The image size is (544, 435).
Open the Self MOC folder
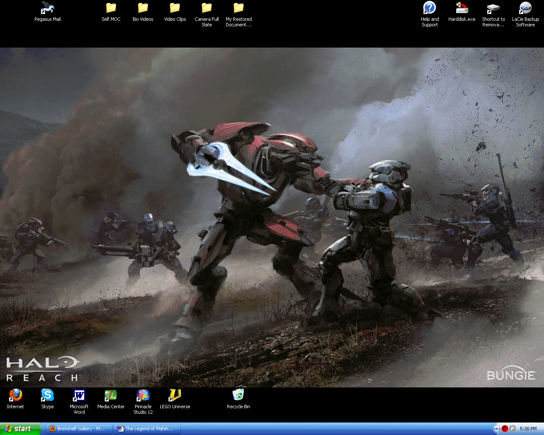(111, 8)
